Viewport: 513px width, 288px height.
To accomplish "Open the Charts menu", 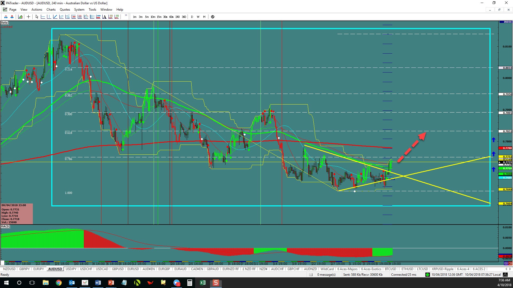I will pyautogui.click(x=51, y=10).
